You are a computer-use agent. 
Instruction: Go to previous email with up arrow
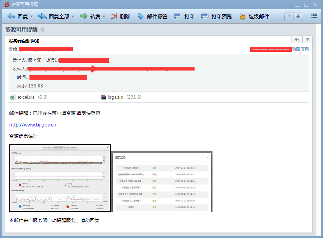pos(289,16)
